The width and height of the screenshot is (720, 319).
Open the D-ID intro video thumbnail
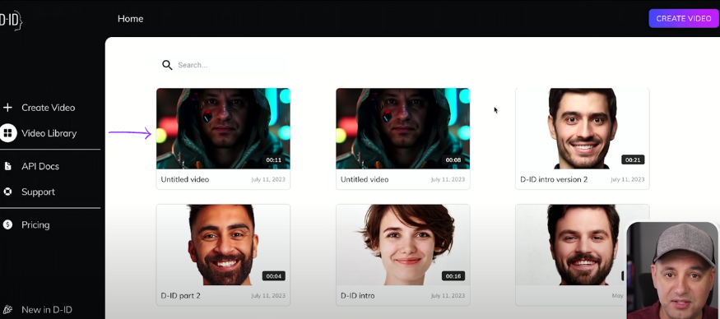[x=402, y=245]
